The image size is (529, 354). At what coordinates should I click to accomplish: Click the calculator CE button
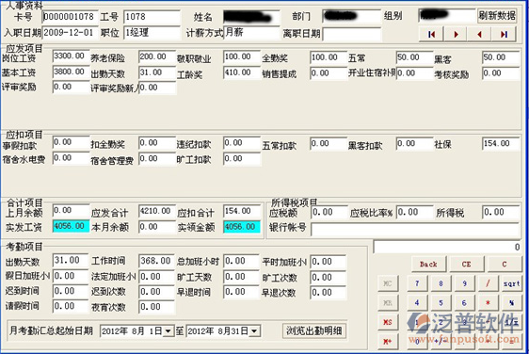[x=466, y=264]
